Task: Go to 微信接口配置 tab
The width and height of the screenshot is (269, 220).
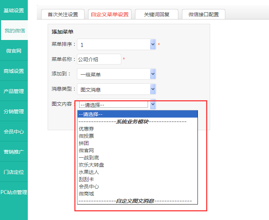Action: click(203, 14)
